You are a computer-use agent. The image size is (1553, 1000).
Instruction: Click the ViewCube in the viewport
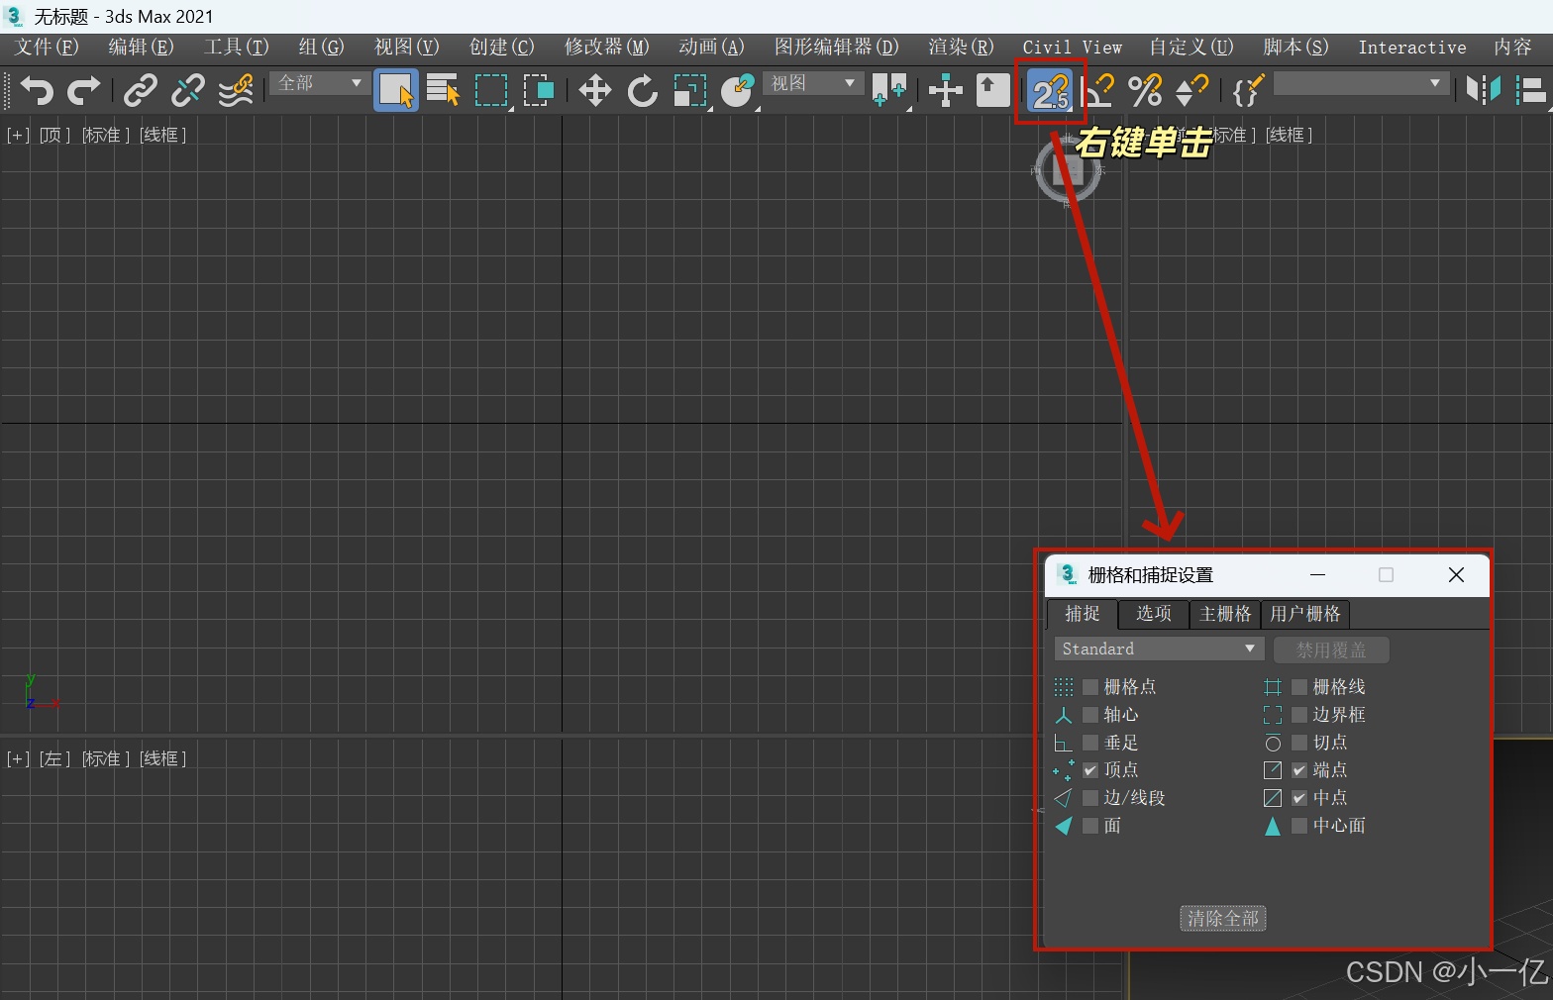click(x=1068, y=170)
